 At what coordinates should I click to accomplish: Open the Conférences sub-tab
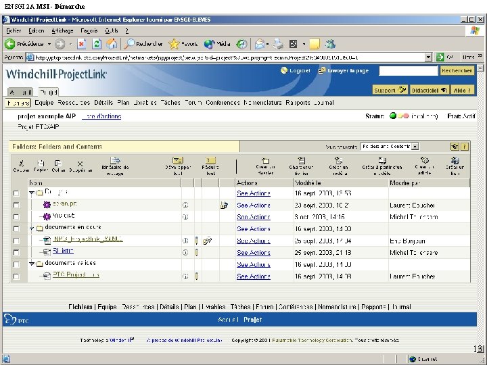coord(223,103)
